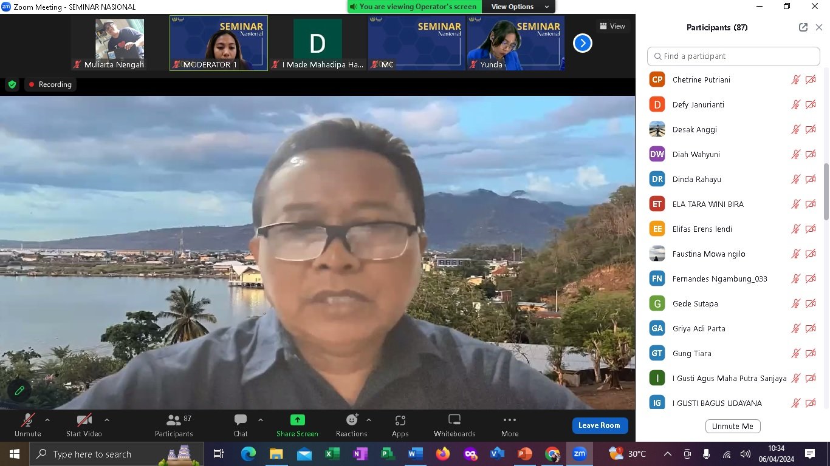830x466 pixels.
Task: Click the green annotation pencil icon
Action: (19, 391)
